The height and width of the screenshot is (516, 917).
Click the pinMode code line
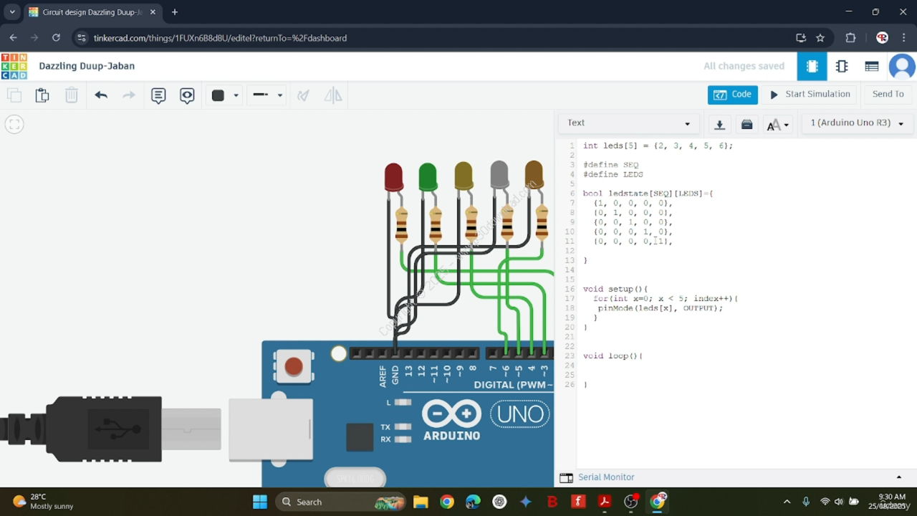click(x=660, y=308)
